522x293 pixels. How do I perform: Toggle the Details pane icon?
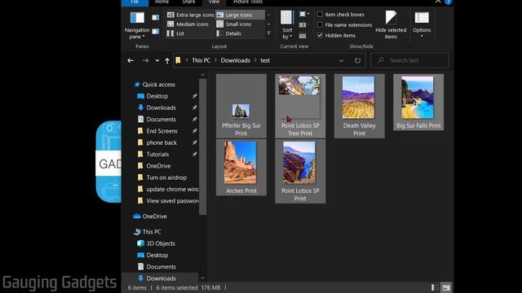tap(156, 32)
